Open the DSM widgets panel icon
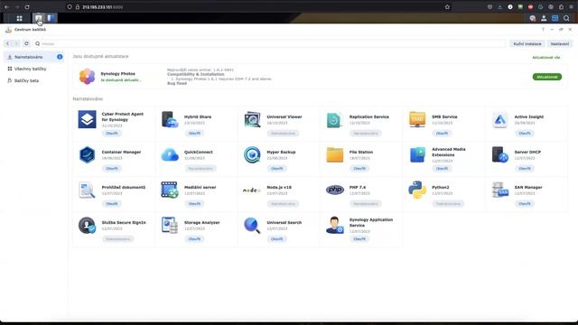The image size is (578, 325). click(555, 18)
